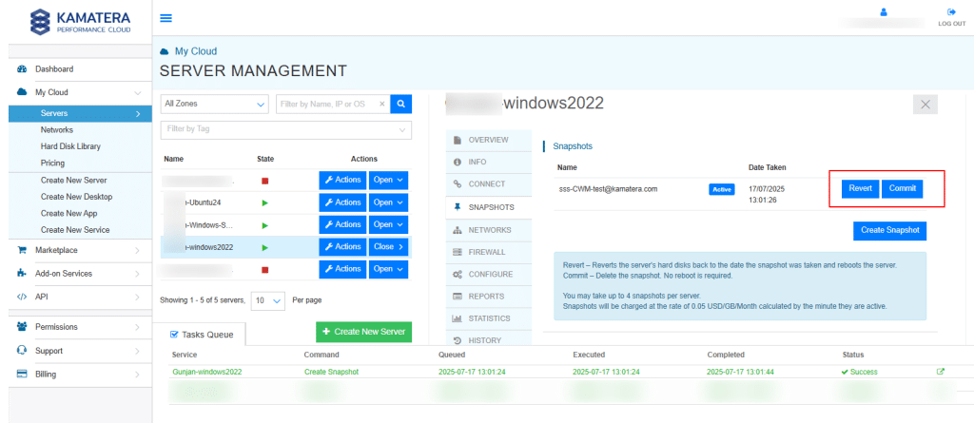Expand the Filter by Tag dropdown
This screenshot has height=423, width=974.
click(285, 129)
